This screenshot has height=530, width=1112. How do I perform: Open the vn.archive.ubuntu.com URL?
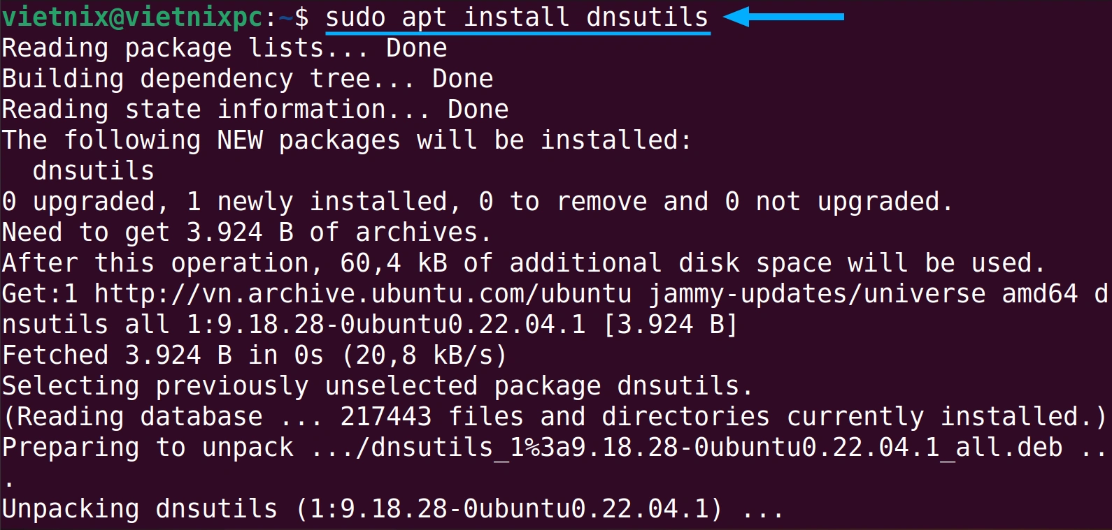pos(363,294)
